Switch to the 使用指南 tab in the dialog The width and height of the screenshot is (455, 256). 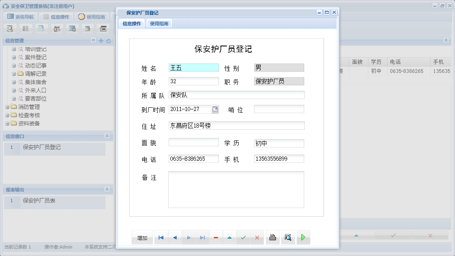pyautogui.click(x=159, y=24)
